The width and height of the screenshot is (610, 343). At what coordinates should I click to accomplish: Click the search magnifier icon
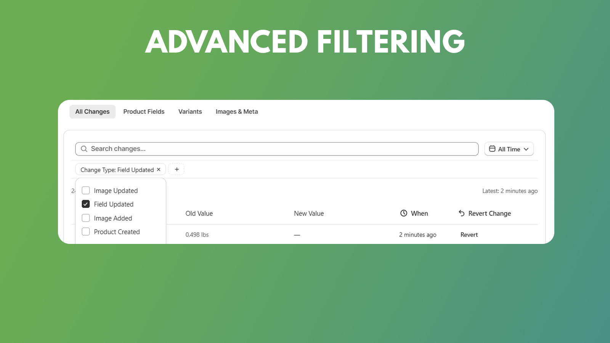point(84,149)
